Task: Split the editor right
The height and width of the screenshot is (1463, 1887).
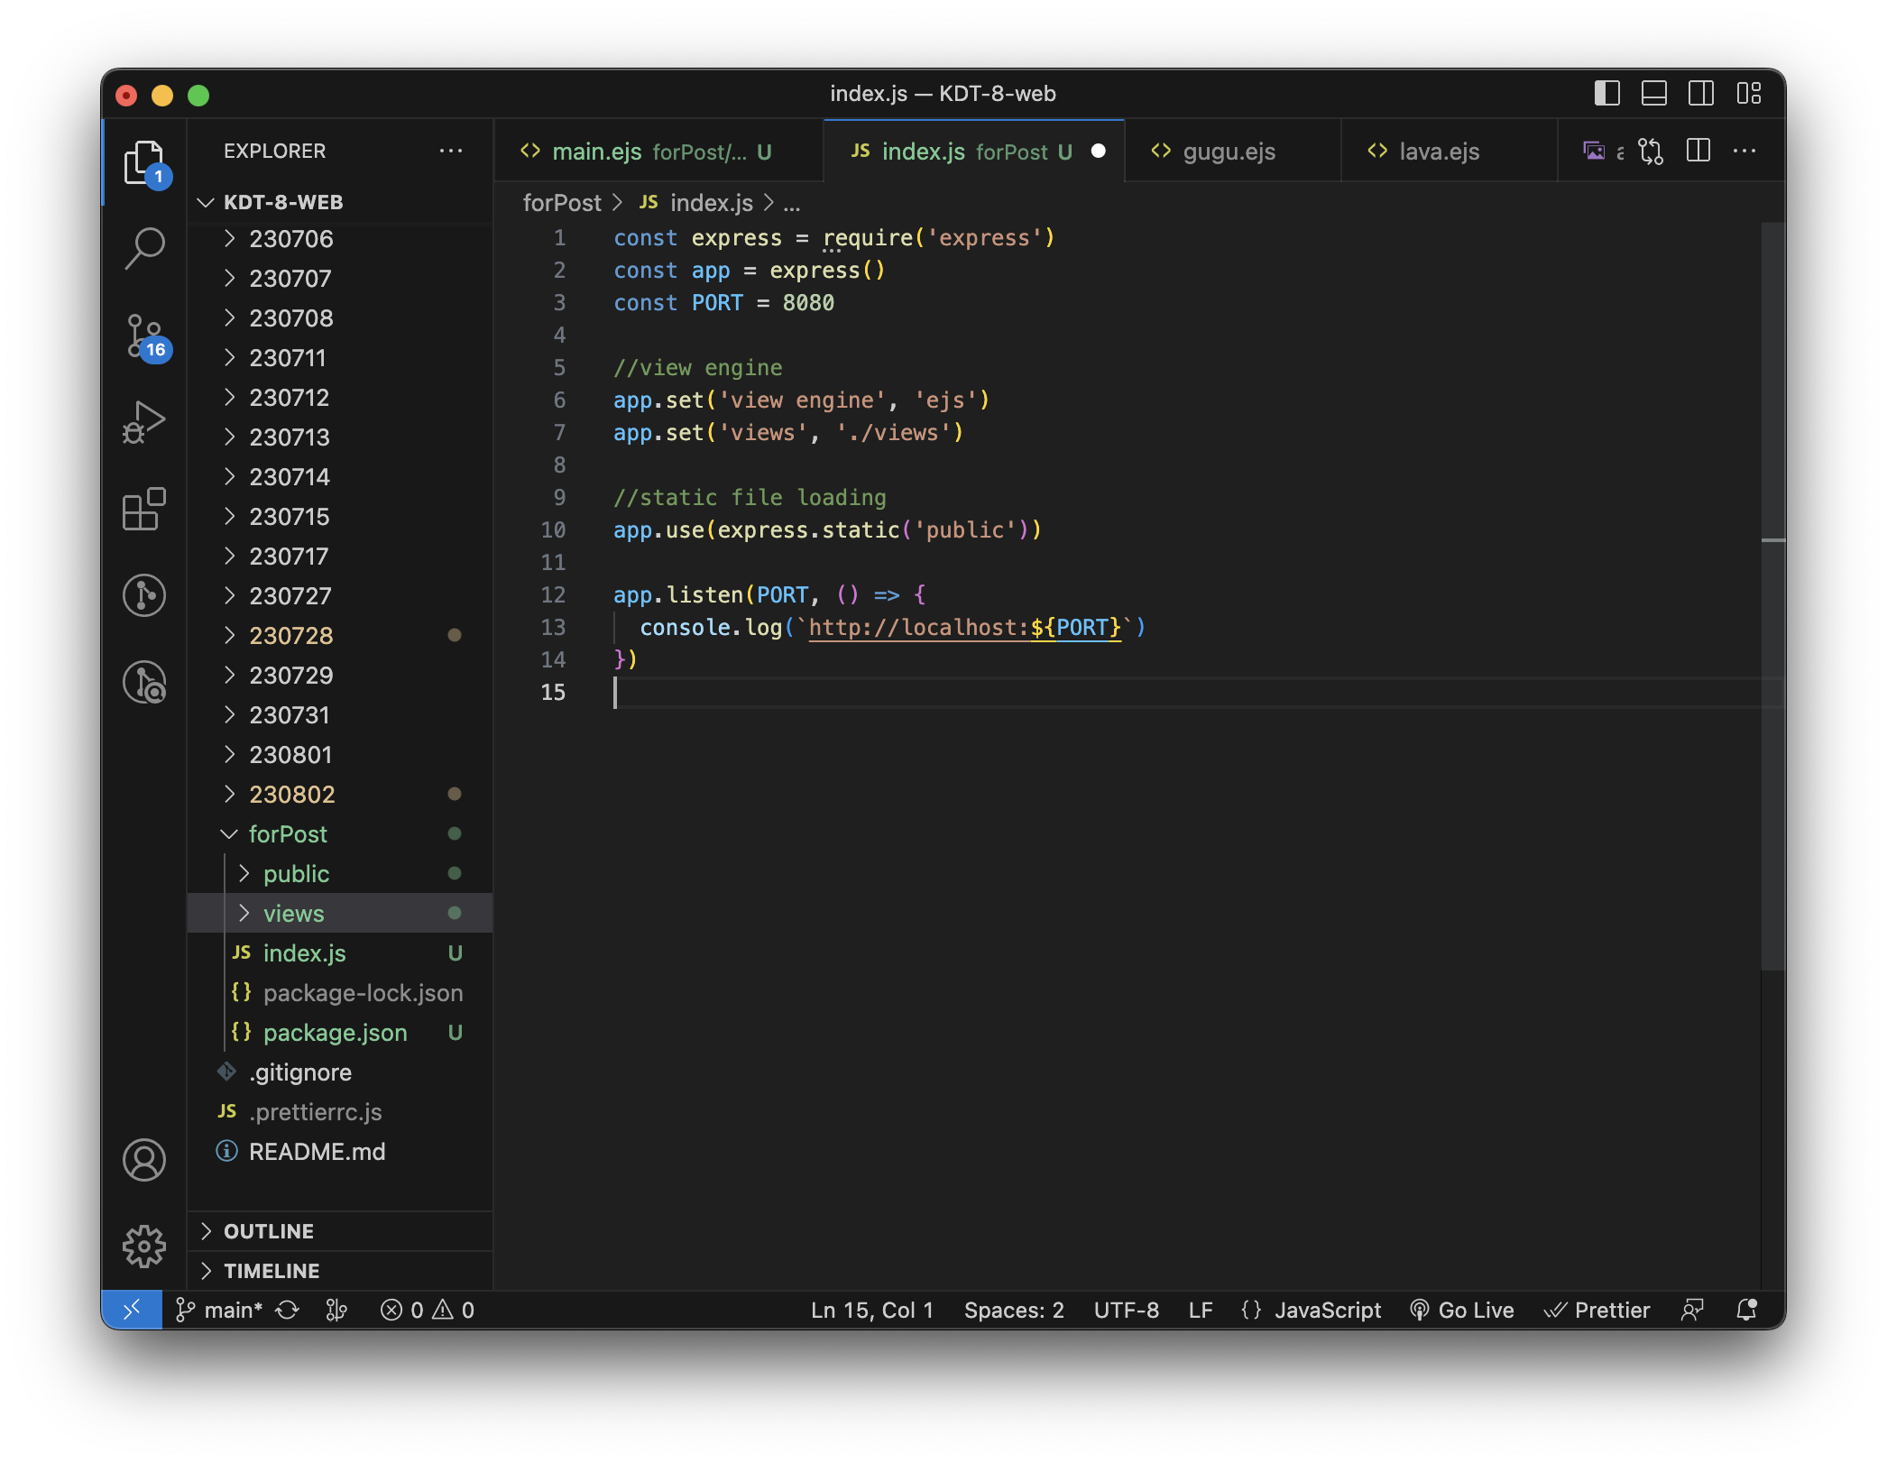Action: (1698, 152)
